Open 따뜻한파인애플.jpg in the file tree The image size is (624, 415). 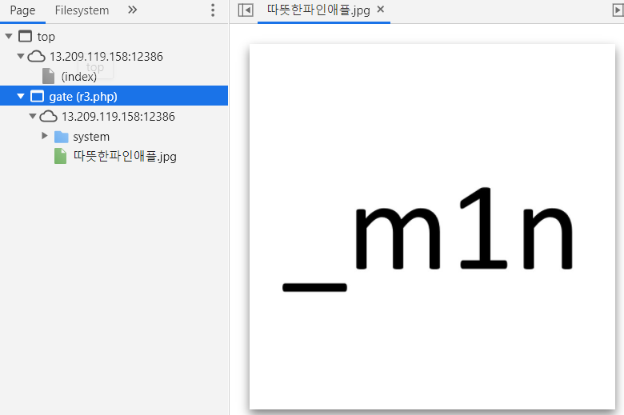pyautogui.click(x=125, y=156)
